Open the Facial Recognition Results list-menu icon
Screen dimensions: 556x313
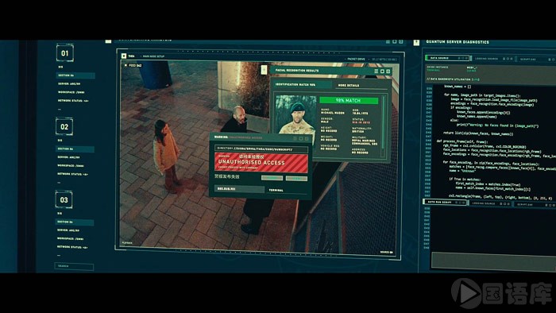(x=376, y=71)
